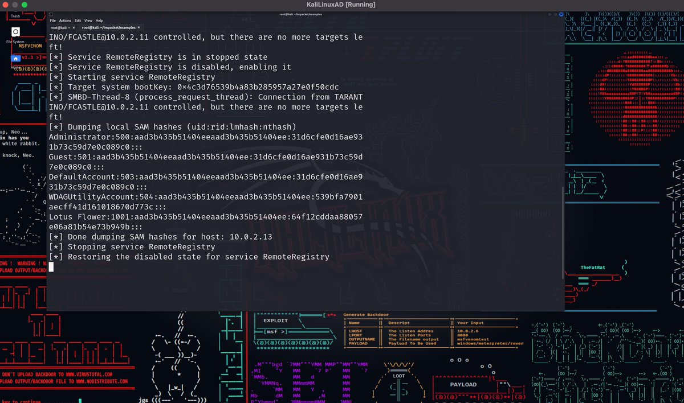The height and width of the screenshot is (403, 684).
Task: Open the Edit menu in terminal
Action: coord(78,20)
